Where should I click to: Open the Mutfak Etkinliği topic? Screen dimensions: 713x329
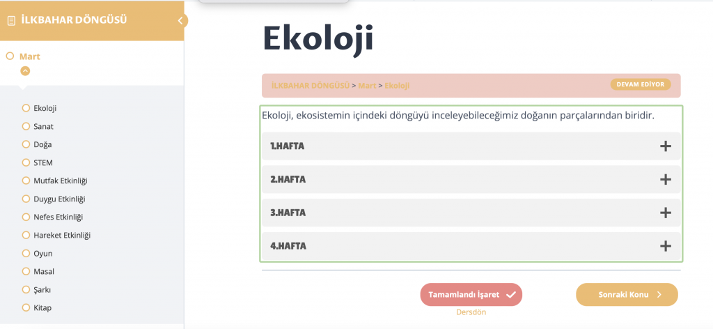[60, 181]
